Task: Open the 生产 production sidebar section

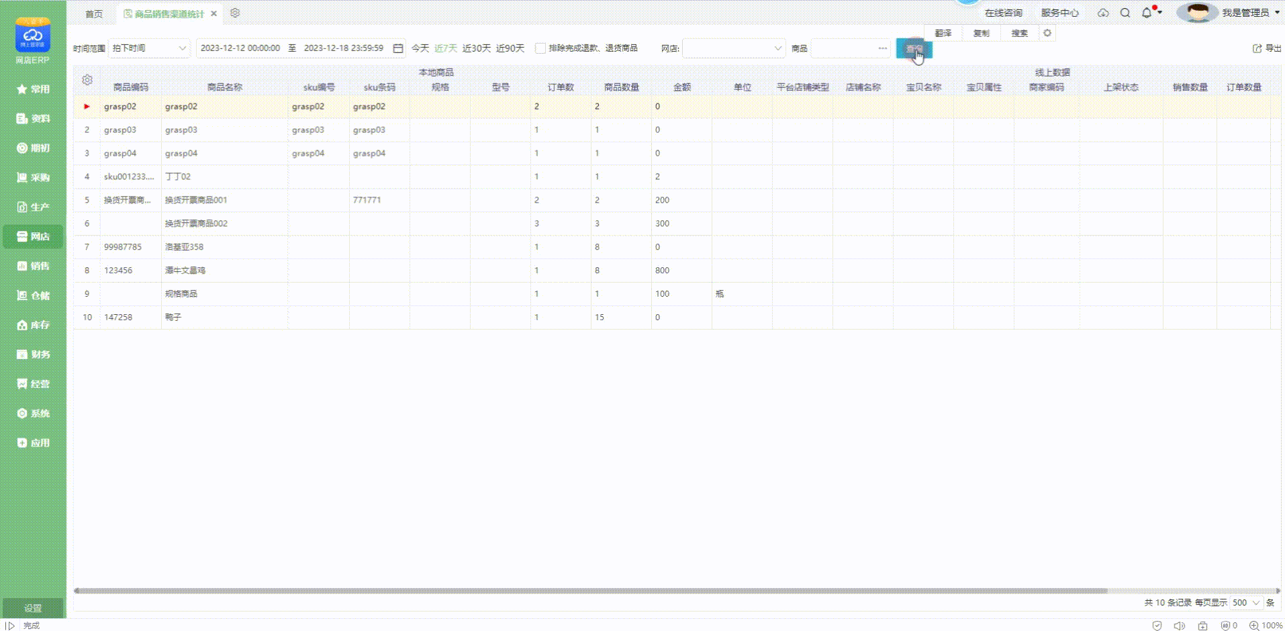Action: point(33,207)
